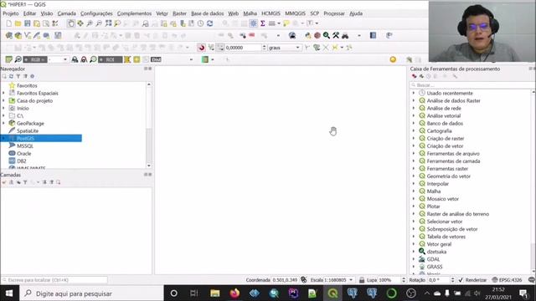Image resolution: width=536 pixels, height=301 pixels.
Task: Create a new project with the blank page icon
Action: point(9,23)
